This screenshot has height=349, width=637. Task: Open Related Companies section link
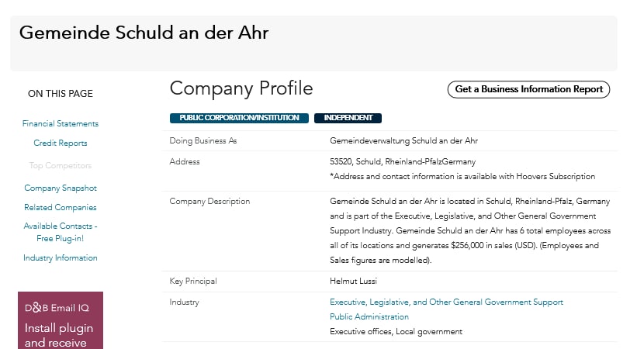click(x=60, y=208)
